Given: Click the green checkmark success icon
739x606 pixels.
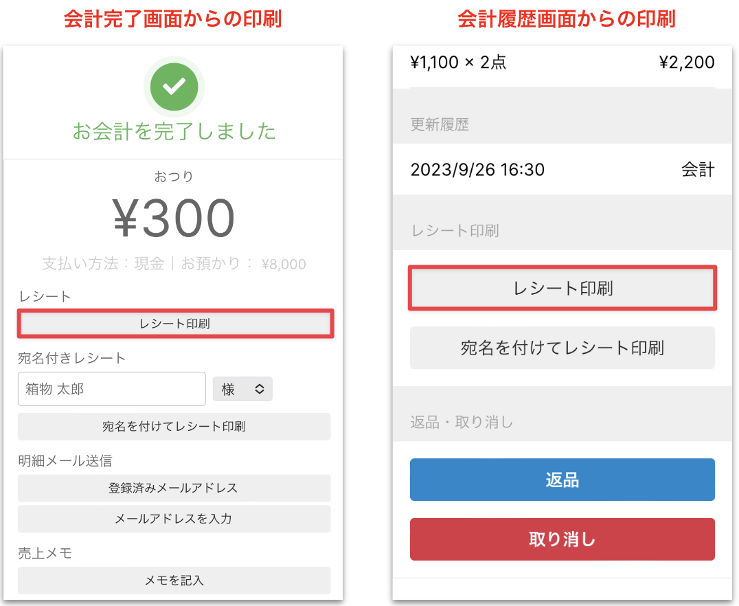Looking at the screenshot, I should [x=174, y=86].
